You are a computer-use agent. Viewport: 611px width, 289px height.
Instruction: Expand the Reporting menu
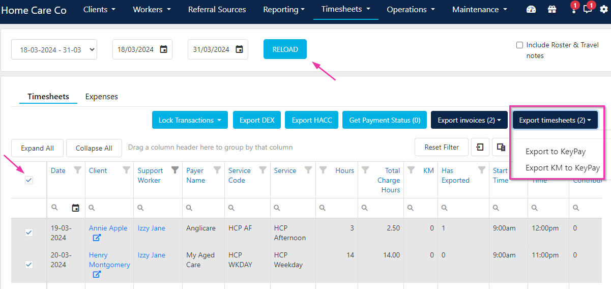coord(284,9)
